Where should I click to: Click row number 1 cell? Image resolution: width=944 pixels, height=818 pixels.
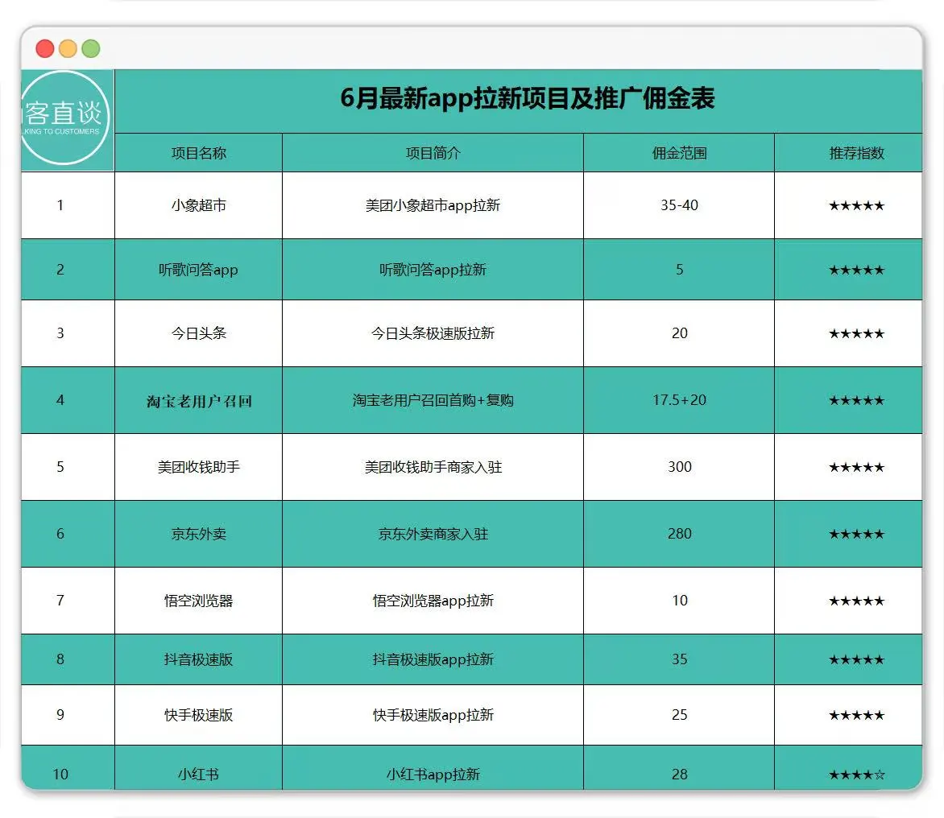click(68, 205)
